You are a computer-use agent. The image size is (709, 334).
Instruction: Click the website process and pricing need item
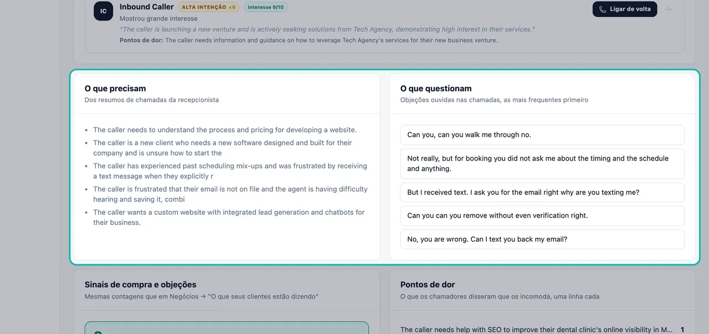click(225, 130)
